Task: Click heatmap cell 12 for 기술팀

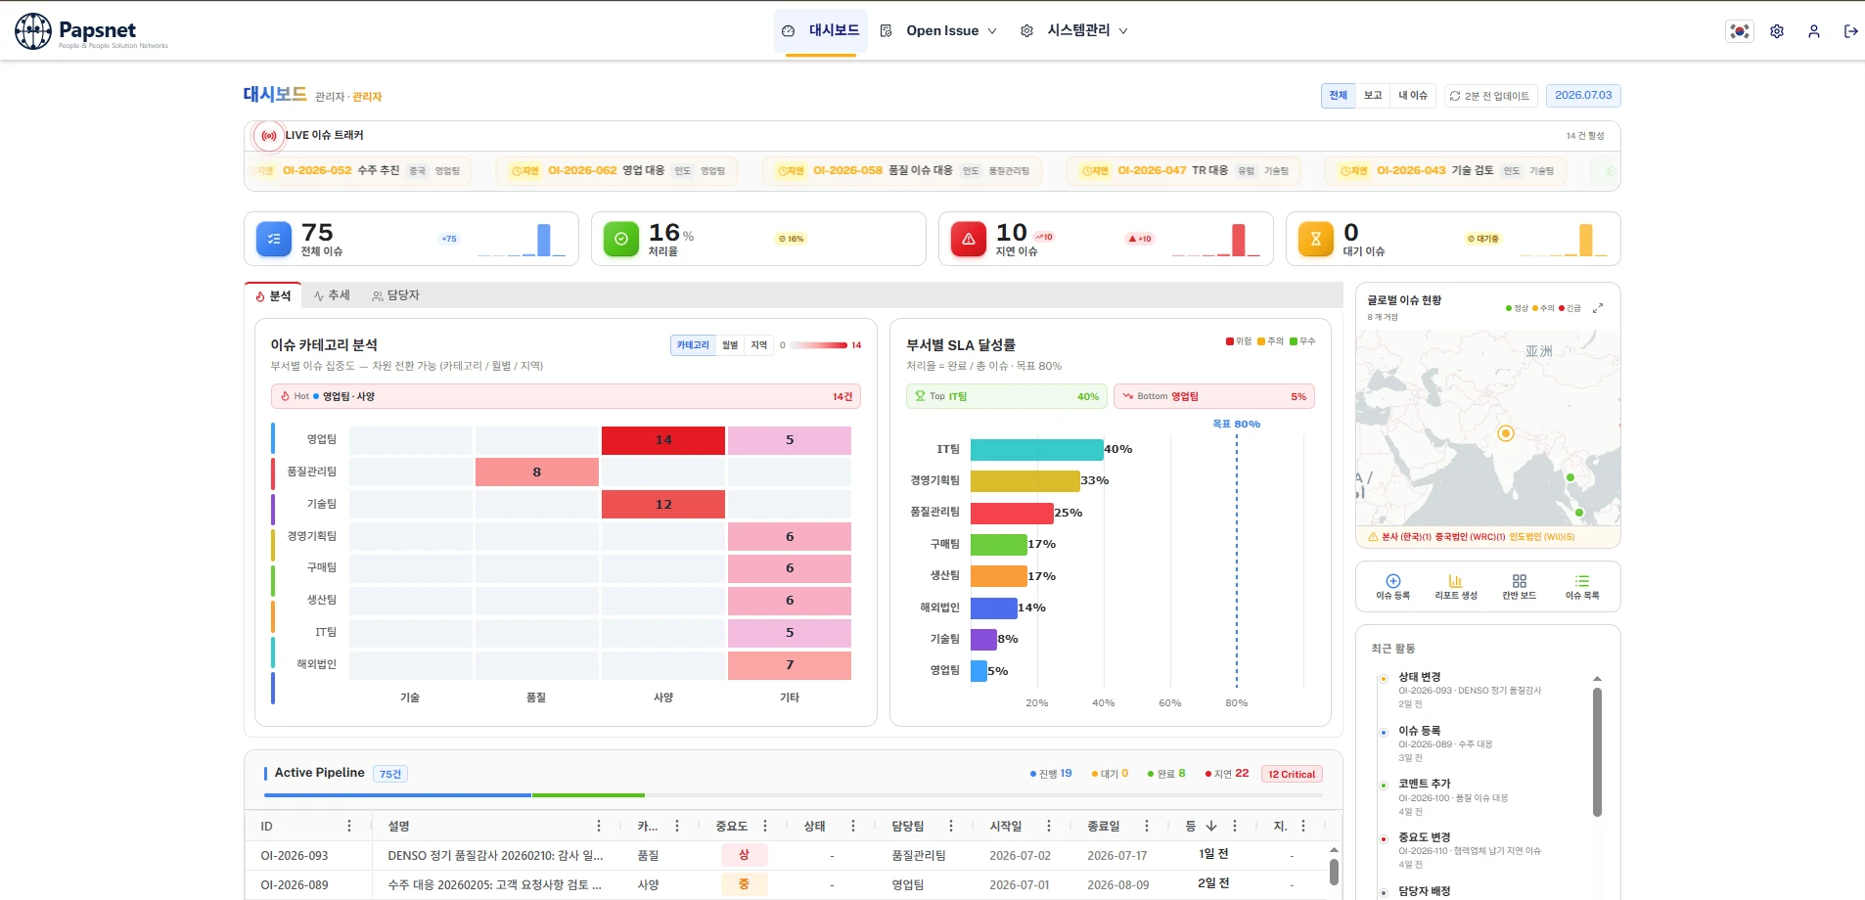Action: point(663,505)
